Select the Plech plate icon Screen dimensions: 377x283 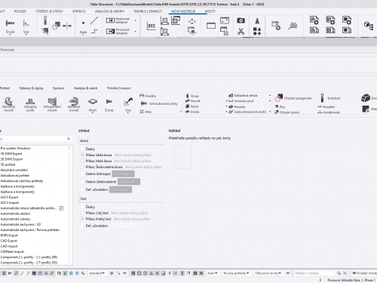click(x=93, y=102)
